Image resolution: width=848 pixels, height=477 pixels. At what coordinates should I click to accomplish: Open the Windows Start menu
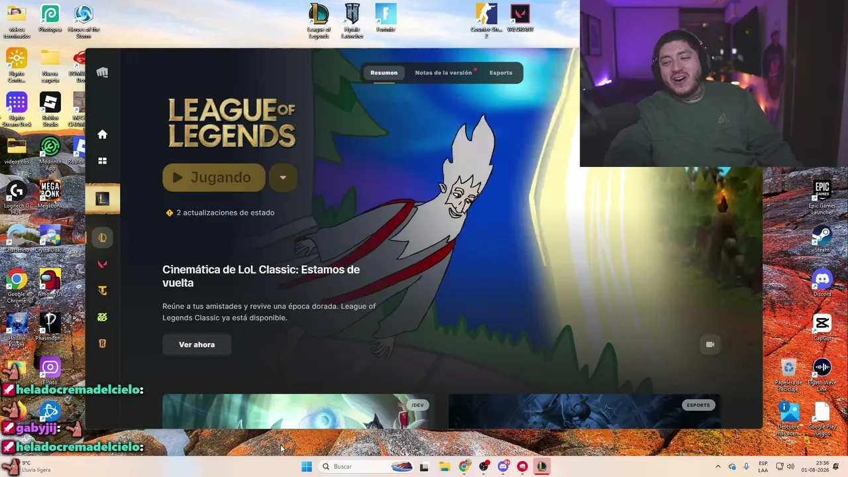pos(307,466)
